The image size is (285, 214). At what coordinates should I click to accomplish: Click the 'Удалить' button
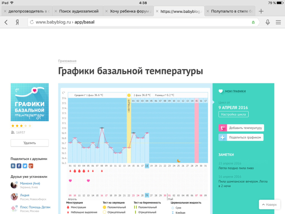(30, 143)
